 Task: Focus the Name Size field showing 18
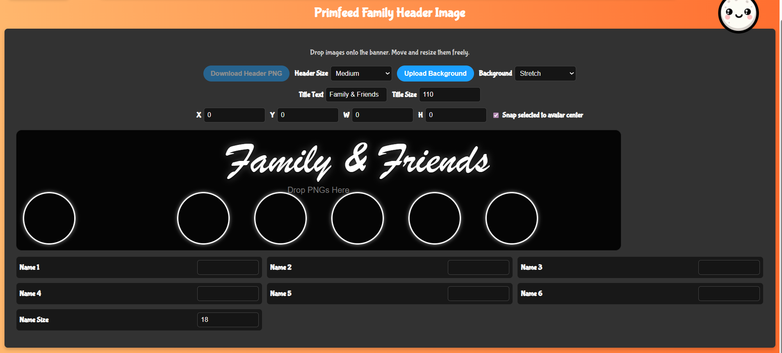pyautogui.click(x=228, y=320)
